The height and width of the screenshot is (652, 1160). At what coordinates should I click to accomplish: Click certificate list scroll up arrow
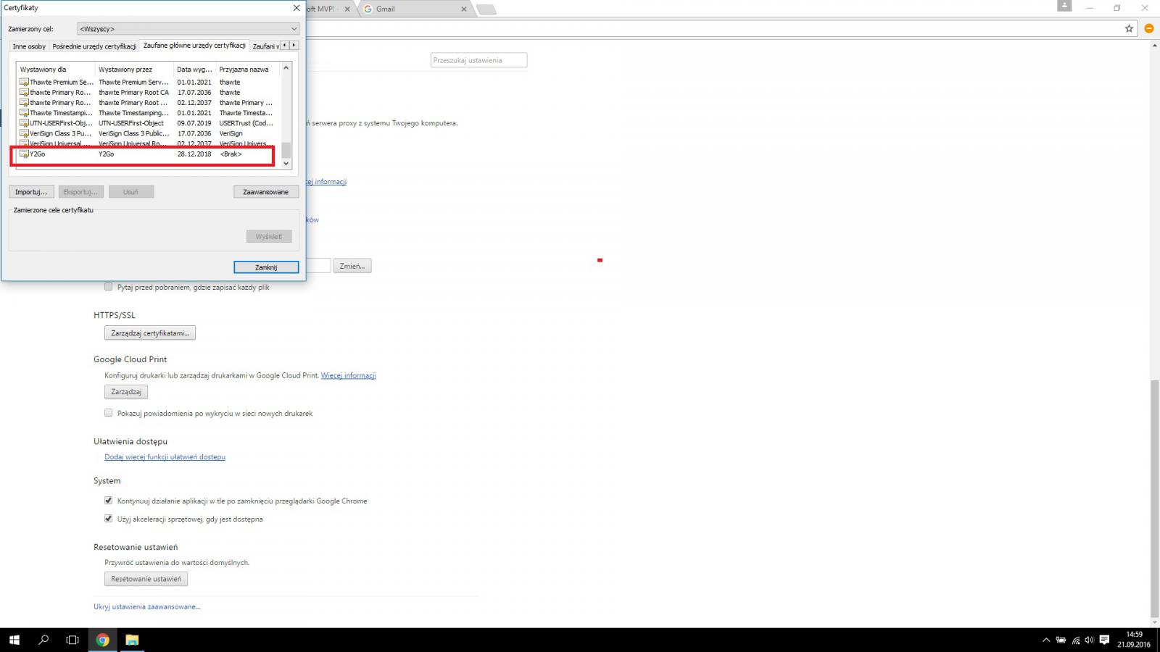coord(286,68)
